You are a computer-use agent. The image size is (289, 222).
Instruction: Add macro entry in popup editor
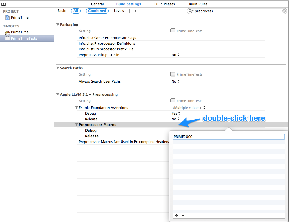[x=176, y=216]
